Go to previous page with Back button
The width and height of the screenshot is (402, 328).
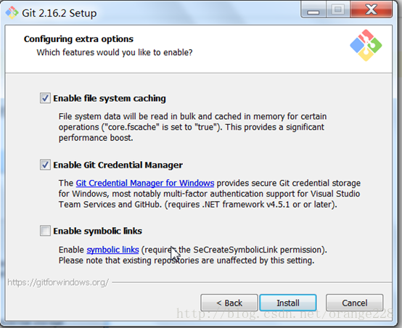tap(229, 303)
